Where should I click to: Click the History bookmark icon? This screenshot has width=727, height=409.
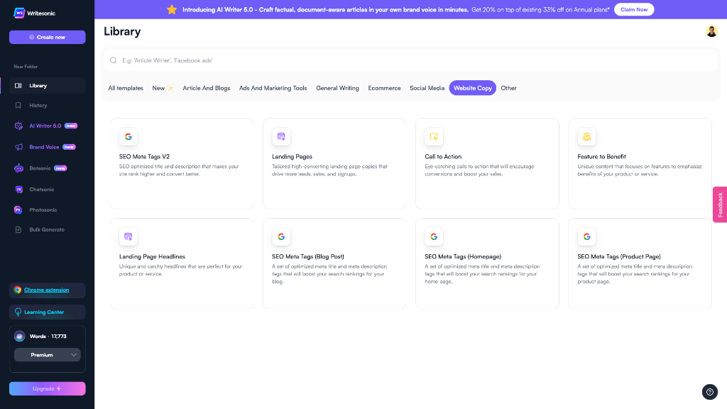point(18,106)
